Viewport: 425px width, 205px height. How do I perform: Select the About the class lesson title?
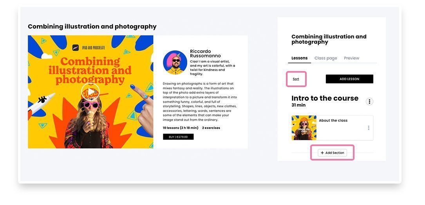click(333, 120)
